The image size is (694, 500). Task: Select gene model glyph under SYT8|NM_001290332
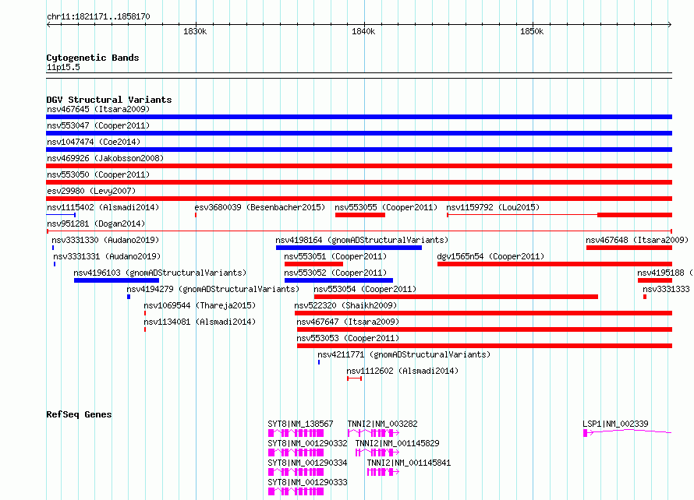click(x=296, y=452)
